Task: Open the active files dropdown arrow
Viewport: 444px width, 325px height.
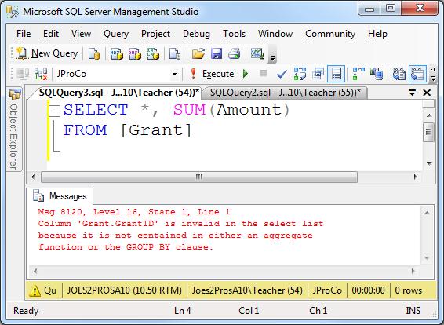Action: (412, 93)
